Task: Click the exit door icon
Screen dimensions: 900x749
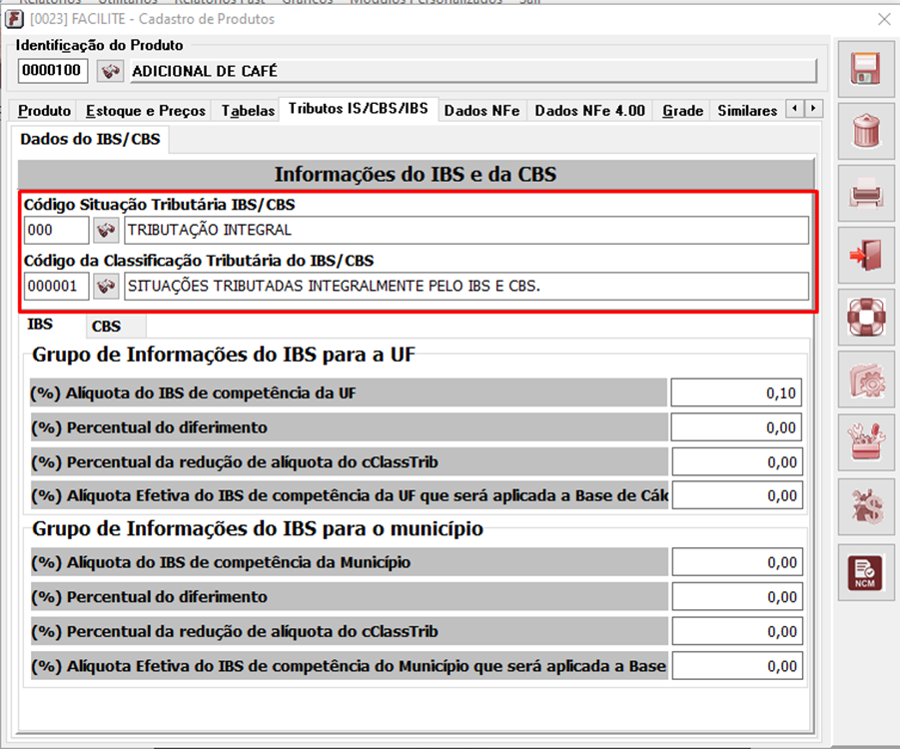Action: point(864,254)
